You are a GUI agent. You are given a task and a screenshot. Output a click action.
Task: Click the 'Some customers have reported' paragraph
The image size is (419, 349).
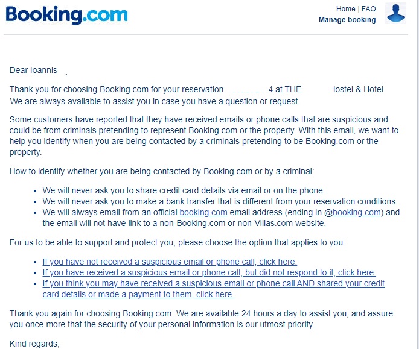click(204, 136)
